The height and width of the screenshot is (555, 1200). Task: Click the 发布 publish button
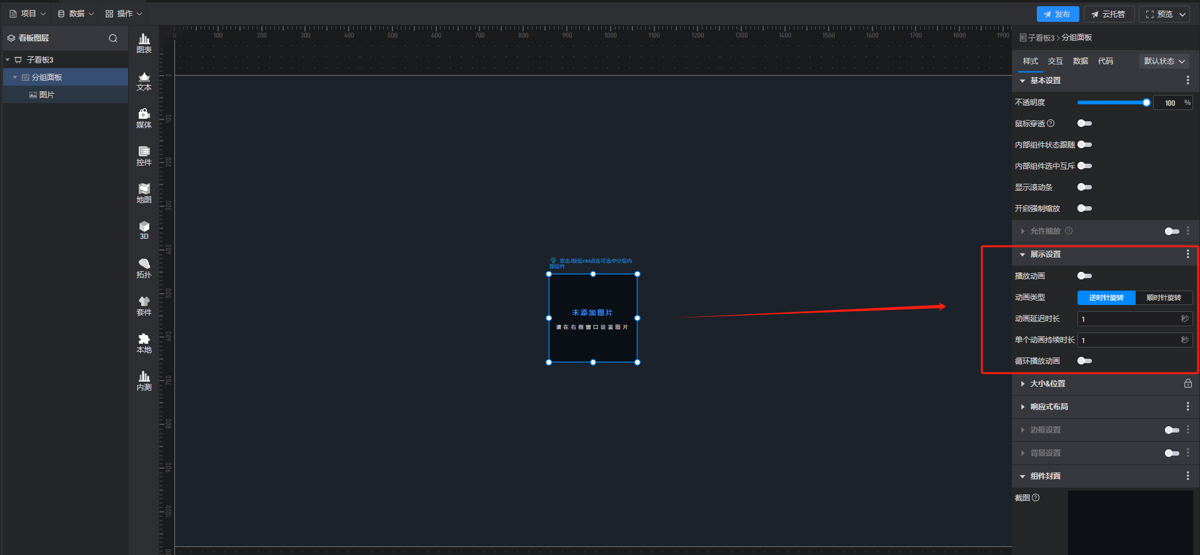[x=1057, y=14]
